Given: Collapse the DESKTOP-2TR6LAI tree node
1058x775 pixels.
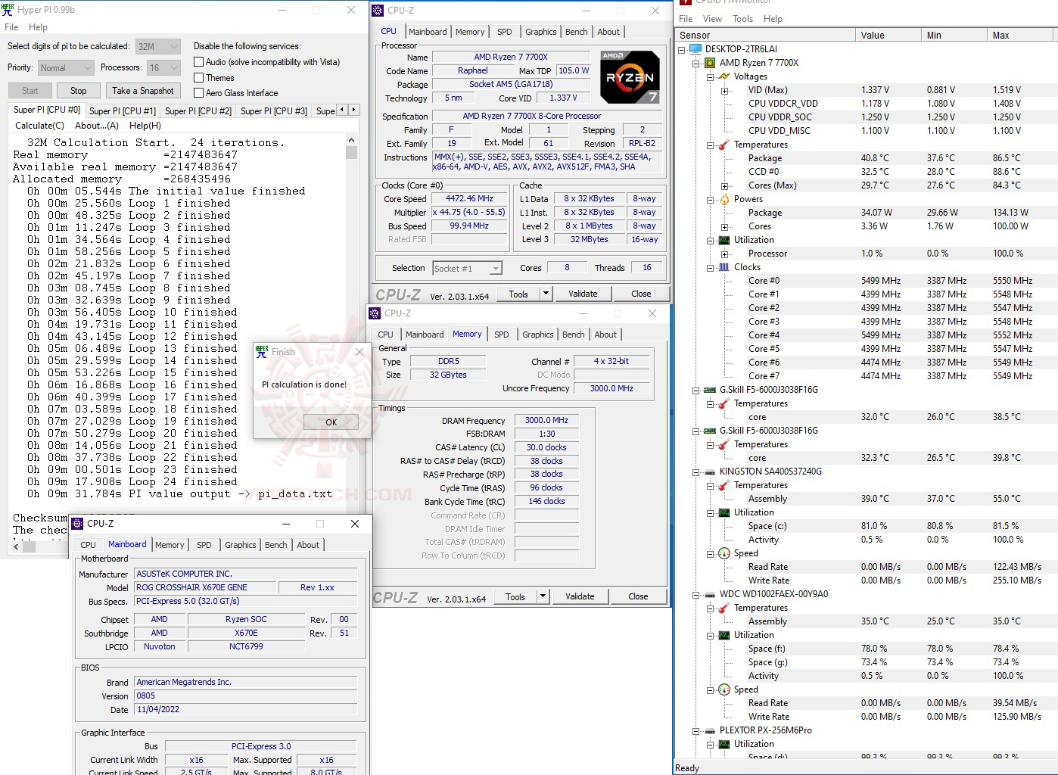Looking at the screenshot, I should pyautogui.click(x=682, y=49).
